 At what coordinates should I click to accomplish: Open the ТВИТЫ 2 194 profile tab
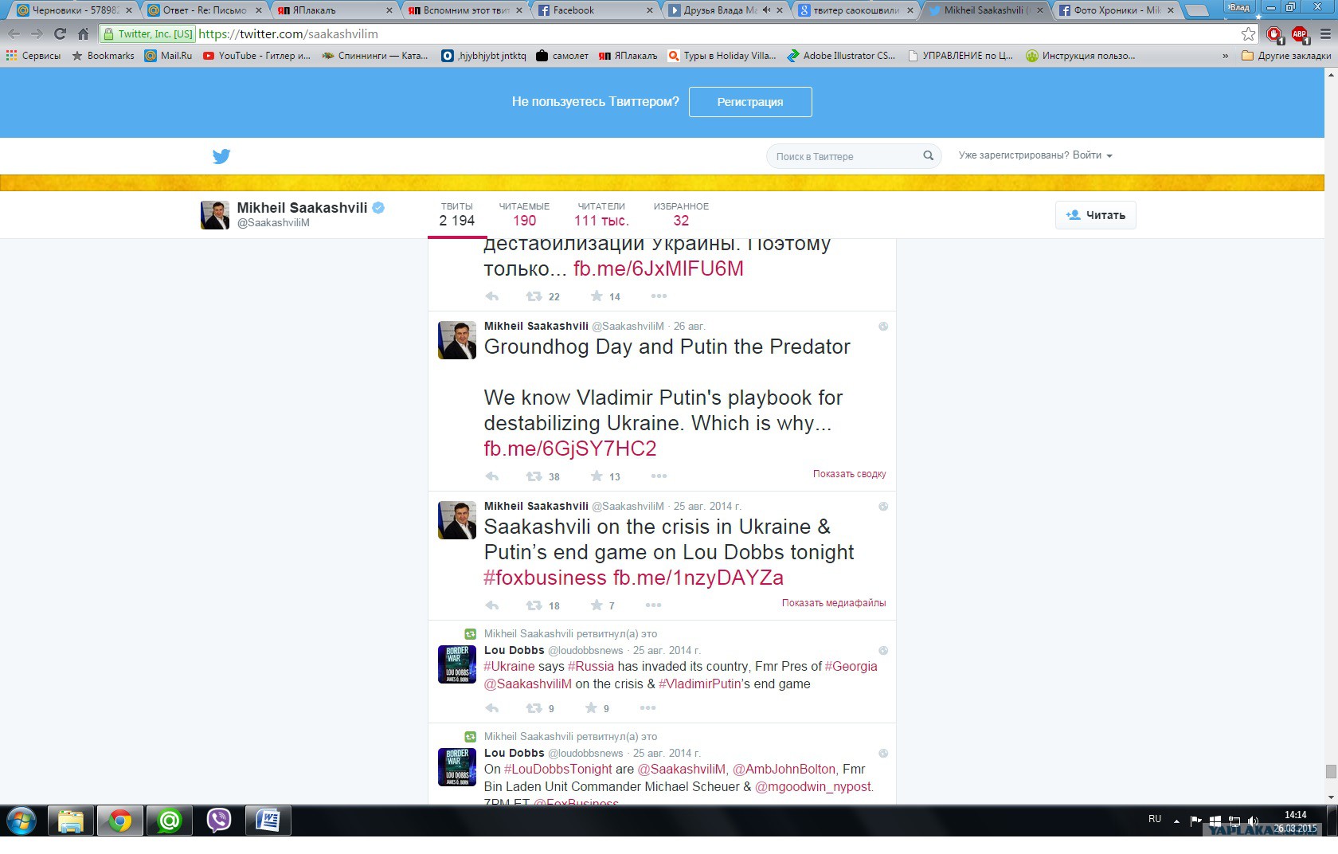[x=457, y=215]
